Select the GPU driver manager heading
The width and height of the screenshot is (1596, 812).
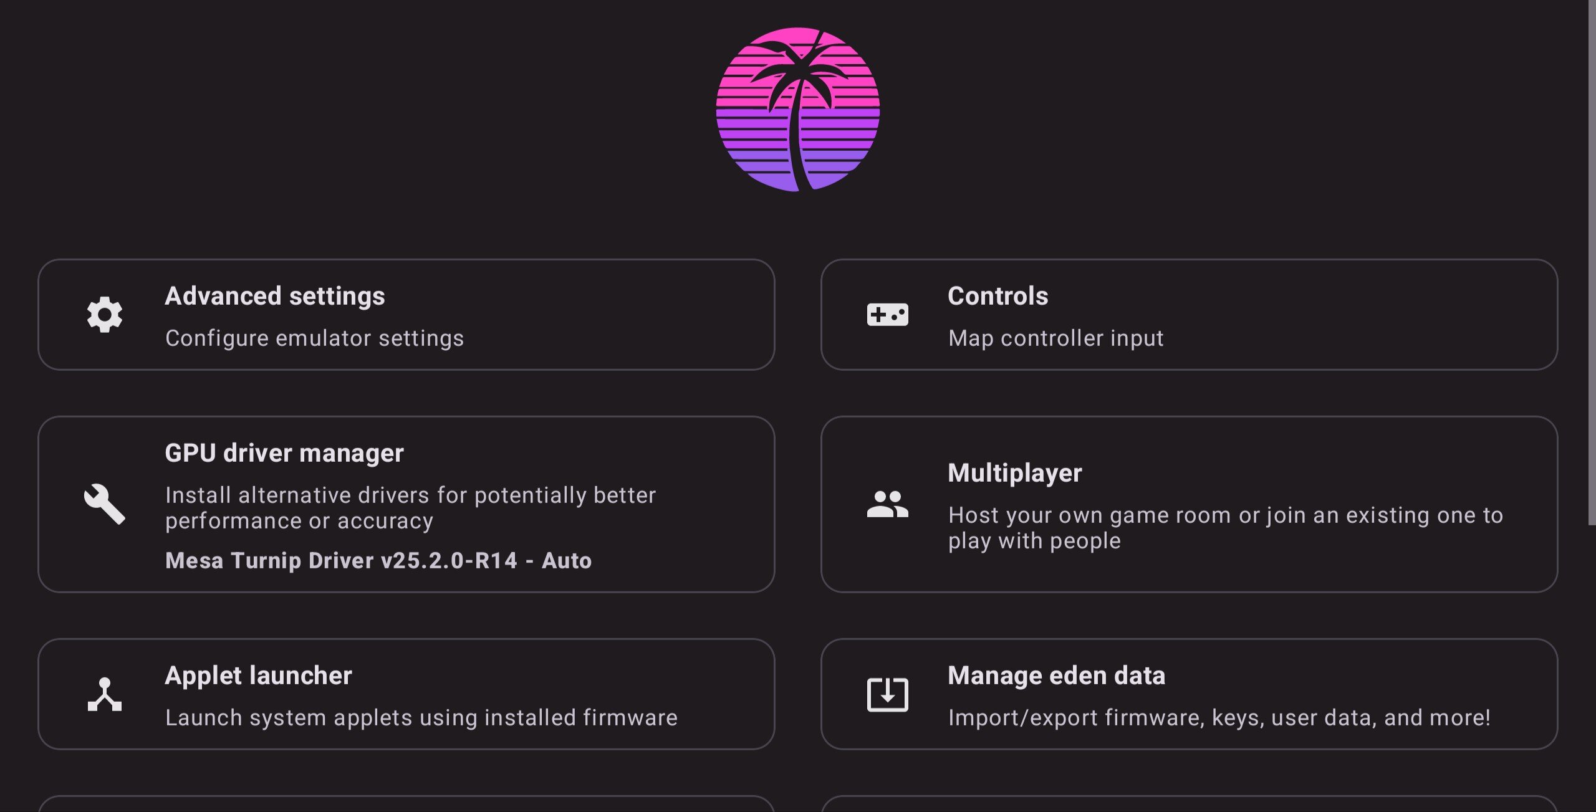(284, 453)
